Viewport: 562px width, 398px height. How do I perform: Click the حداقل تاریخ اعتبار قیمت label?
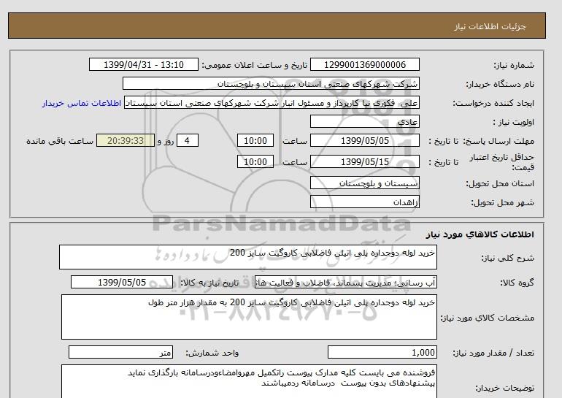tap(502, 162)
